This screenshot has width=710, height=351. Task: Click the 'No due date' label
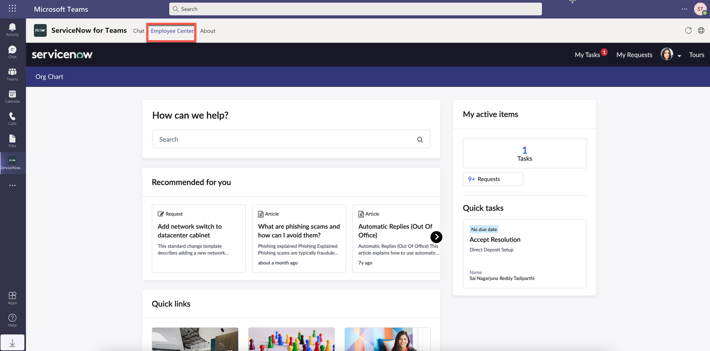point(484,229)
